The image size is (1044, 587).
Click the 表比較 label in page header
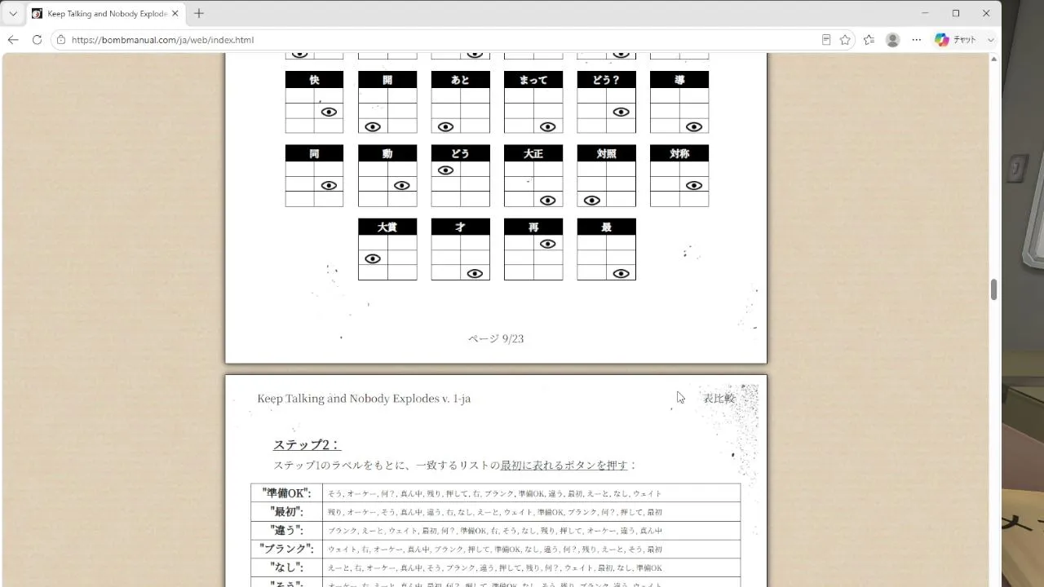[x=719, y=398]
